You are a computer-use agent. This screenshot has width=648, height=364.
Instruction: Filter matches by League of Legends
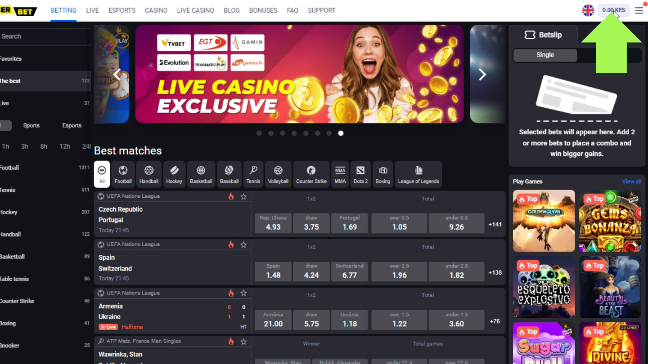[418, 174]
